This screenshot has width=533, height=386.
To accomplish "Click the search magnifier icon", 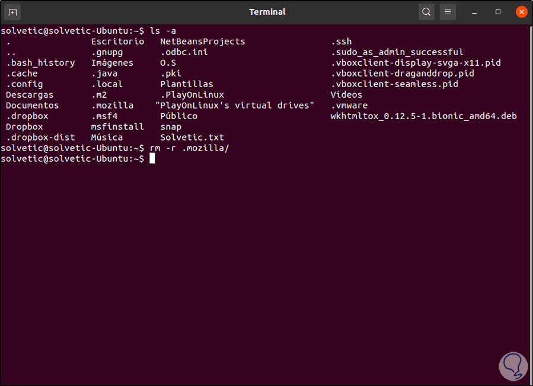I will click(x=426, y=12).
